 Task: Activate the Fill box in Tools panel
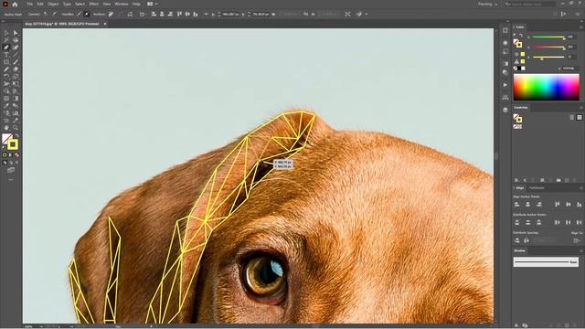(x=6, y=139)
